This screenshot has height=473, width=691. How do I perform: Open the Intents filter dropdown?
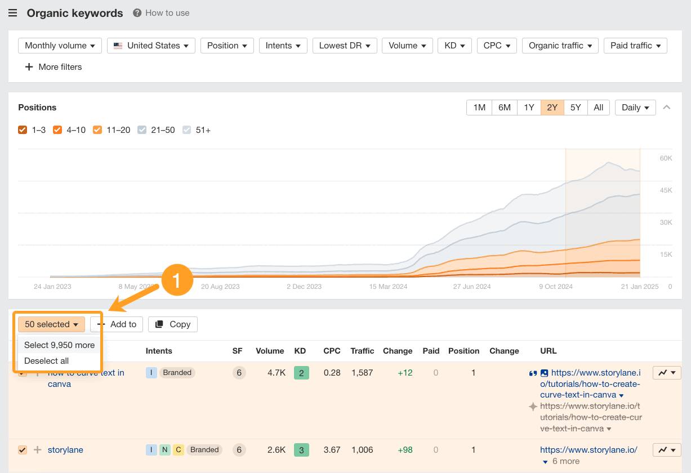point(283,46)
